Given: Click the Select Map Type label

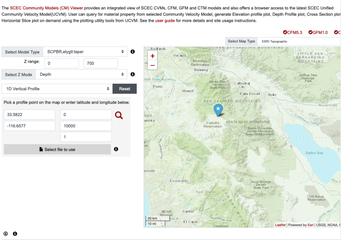Looking at the screenshot, I should 241,41.
